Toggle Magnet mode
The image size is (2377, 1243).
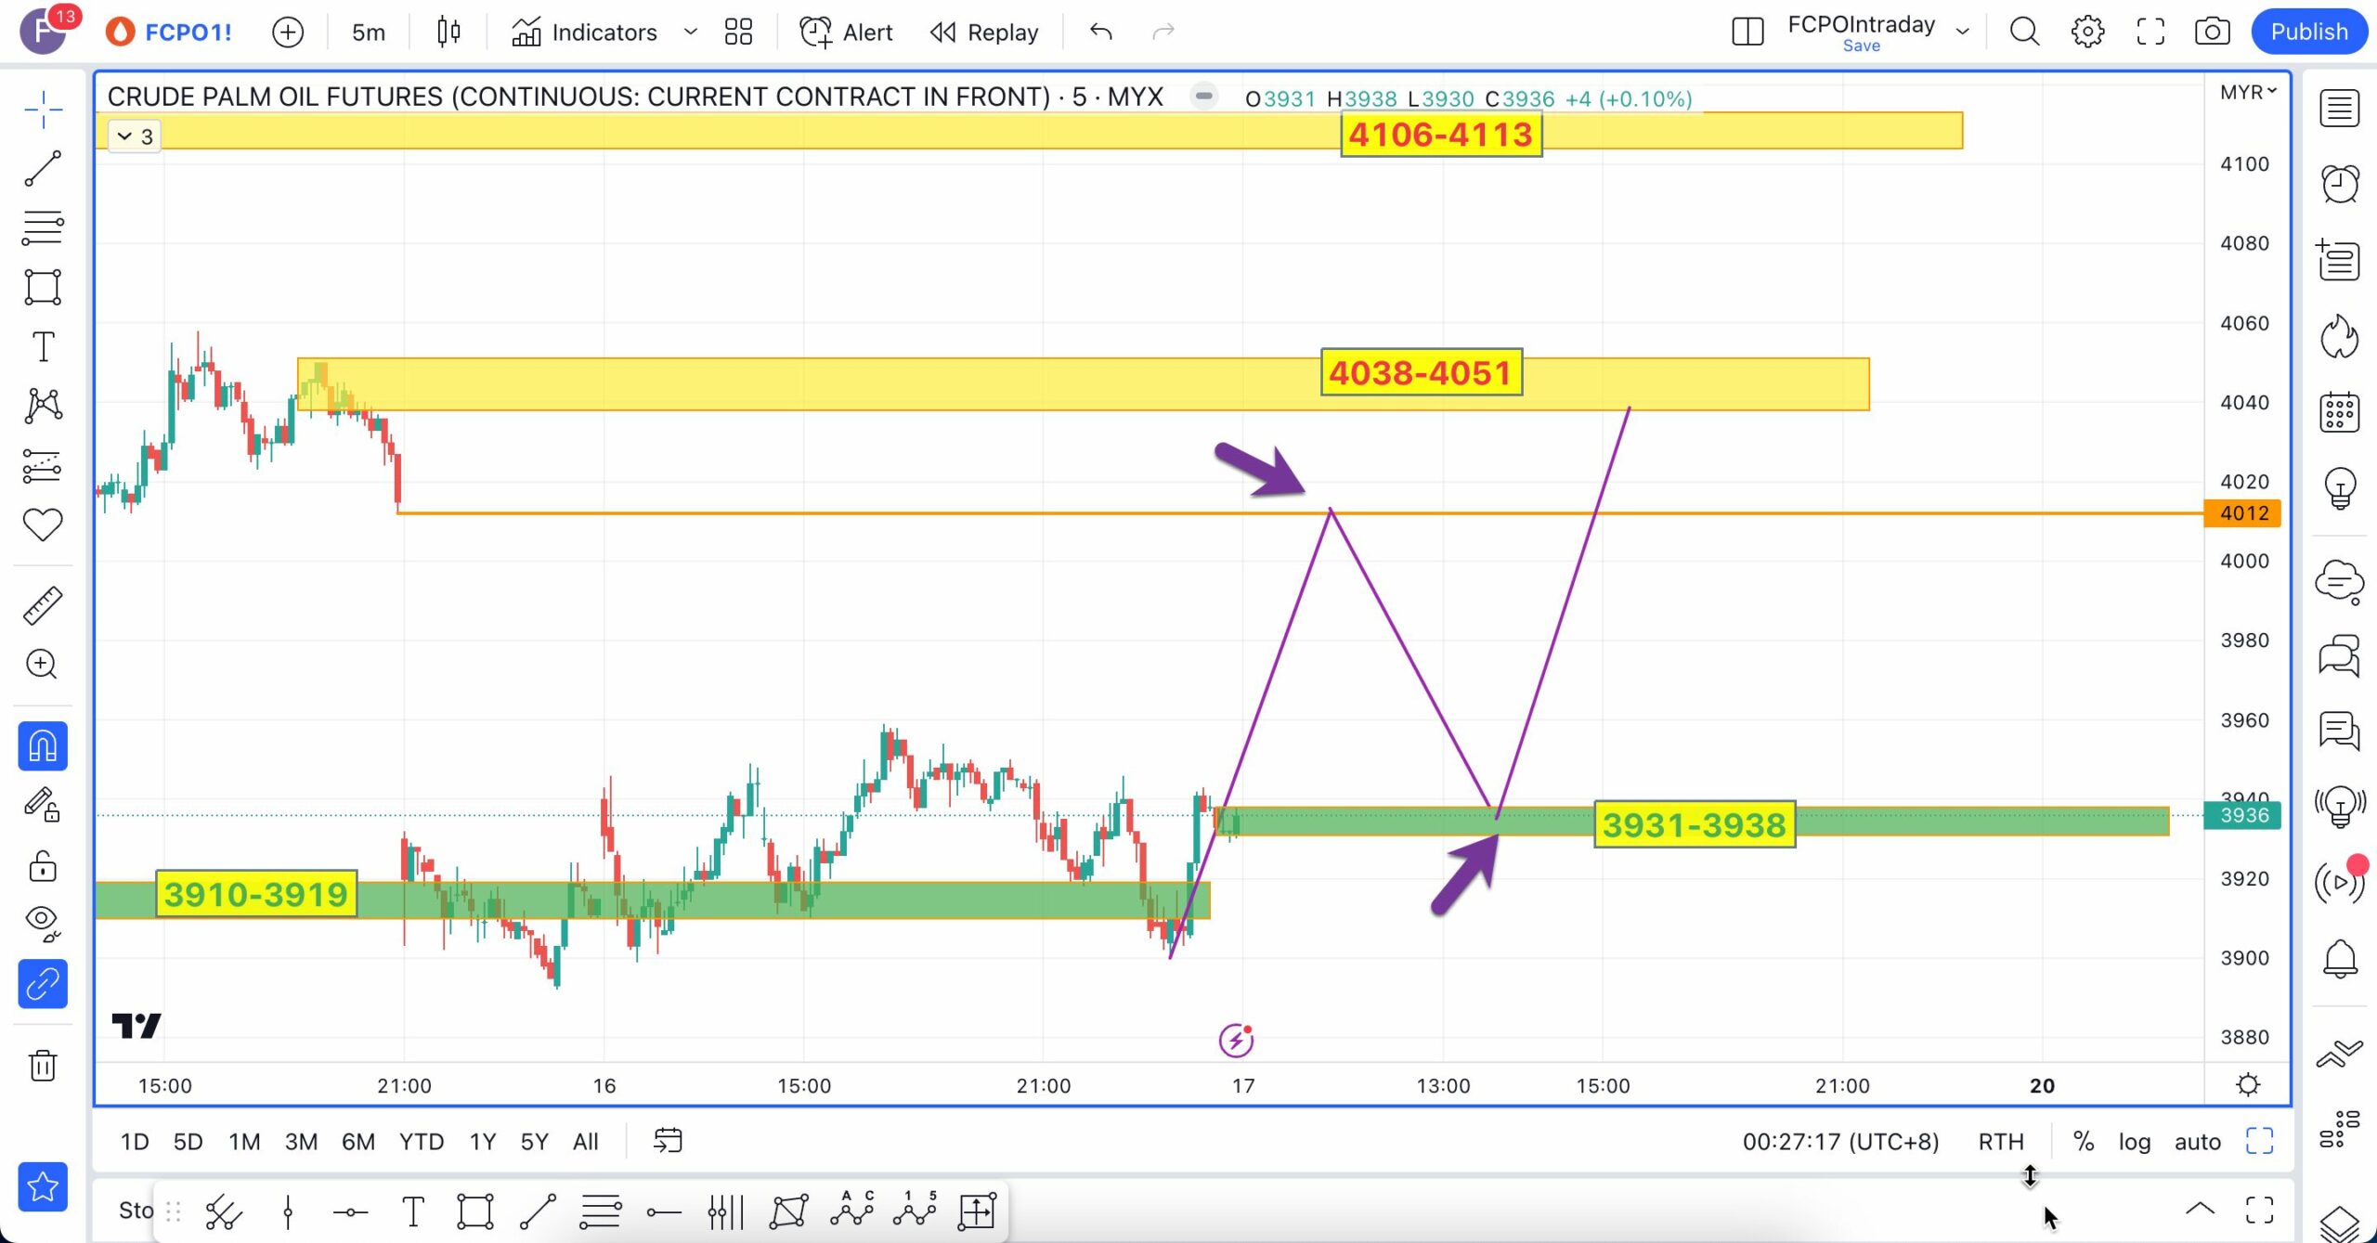[x=43, y=746]
